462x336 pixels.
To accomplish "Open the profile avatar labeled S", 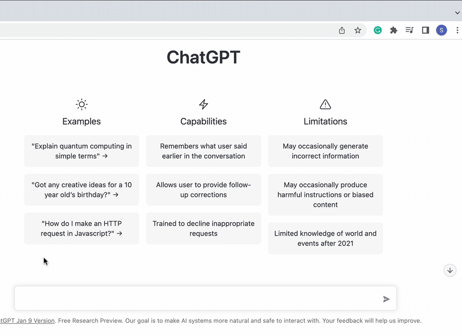I will [x=442, y=30].
